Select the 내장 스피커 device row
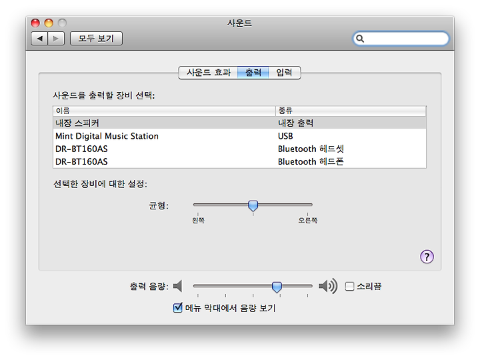 (x=239, y=123)
